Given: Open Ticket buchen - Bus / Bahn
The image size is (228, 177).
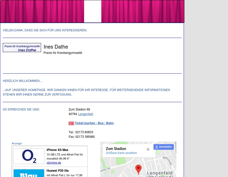Looking at the screenshot, I should coord(94,123).
